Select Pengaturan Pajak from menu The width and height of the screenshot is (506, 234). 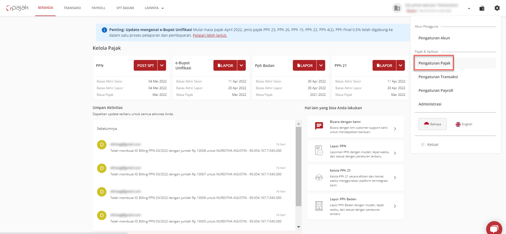coord(434,63)
